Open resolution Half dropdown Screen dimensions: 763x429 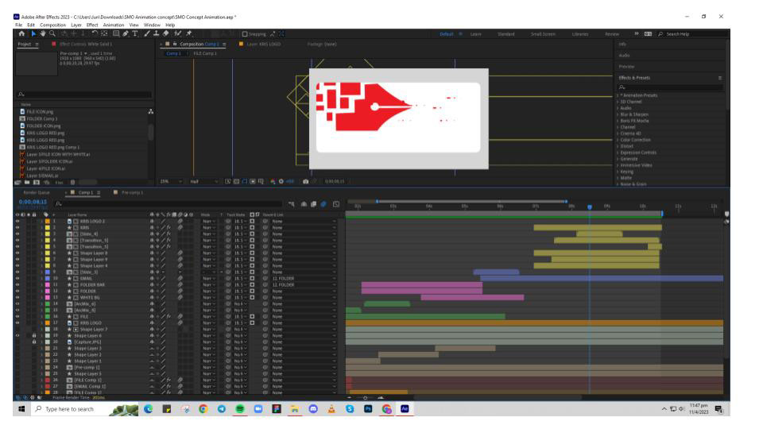[203, 181]
